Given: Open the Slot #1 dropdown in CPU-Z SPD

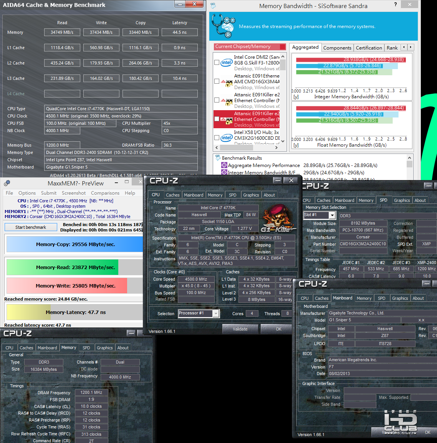Looking at the screenshot, I should coord(332,215).
